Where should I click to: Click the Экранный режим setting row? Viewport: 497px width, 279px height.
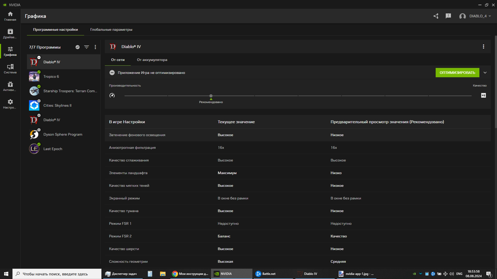298,198
